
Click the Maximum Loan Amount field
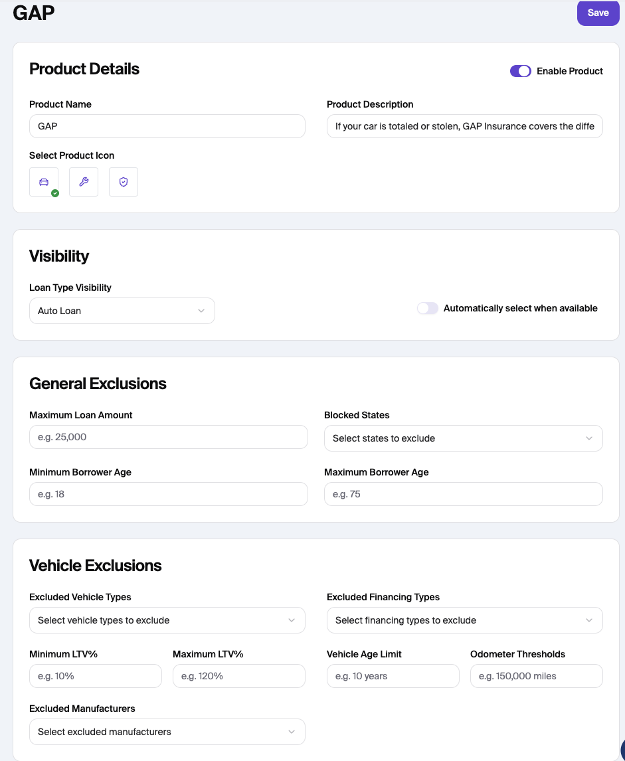tap(168, 437)
